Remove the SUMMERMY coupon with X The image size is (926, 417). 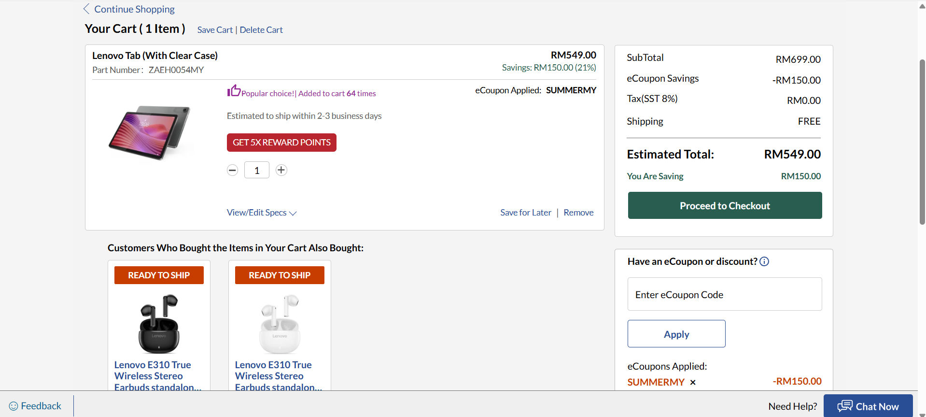click(x=693, y=382)
